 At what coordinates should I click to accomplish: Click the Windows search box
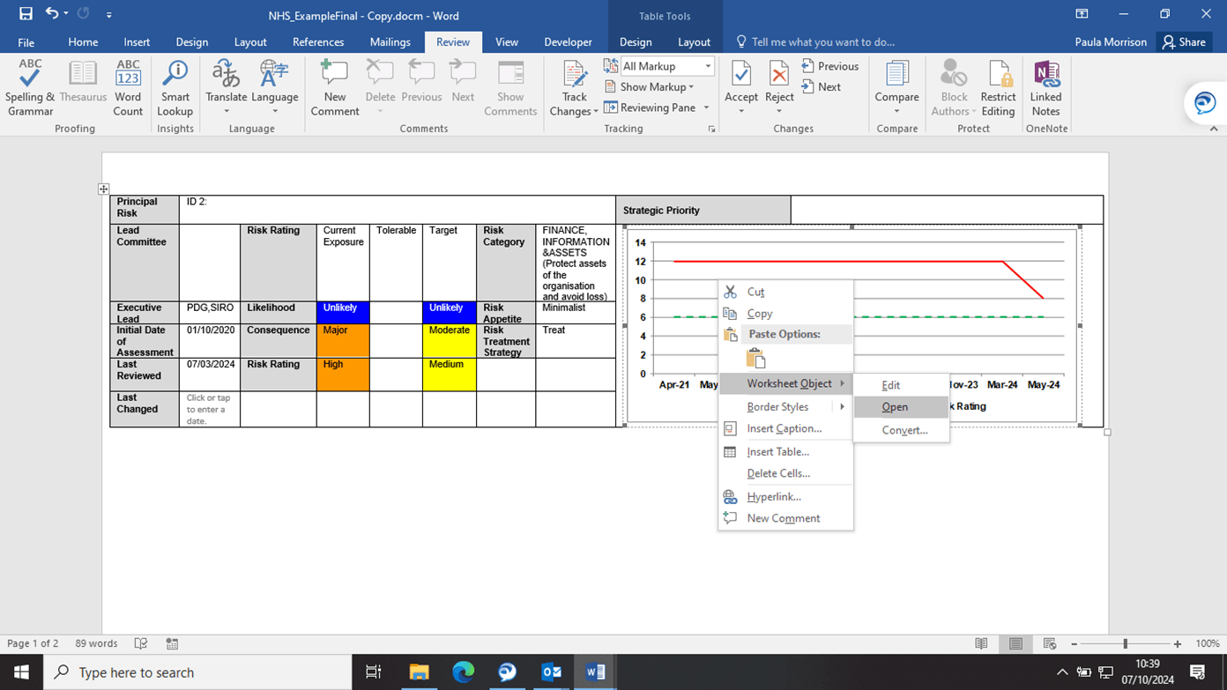(x=197, y=672)
